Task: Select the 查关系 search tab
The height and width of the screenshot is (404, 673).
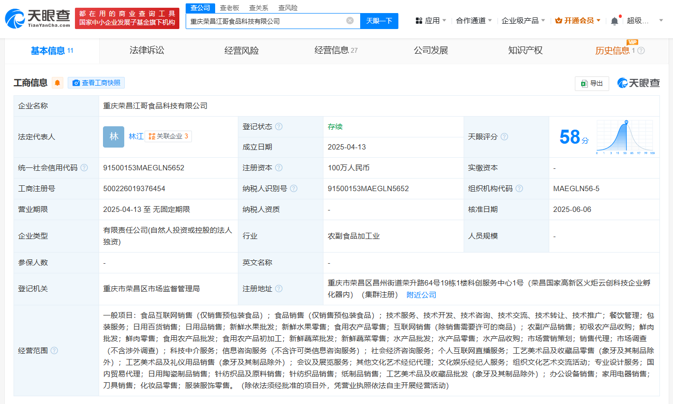Action: 259,8
